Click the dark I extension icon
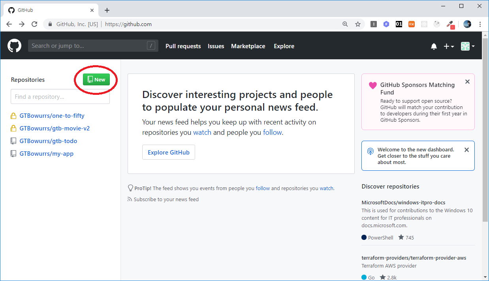489x281 pixels. coord(374,24)
